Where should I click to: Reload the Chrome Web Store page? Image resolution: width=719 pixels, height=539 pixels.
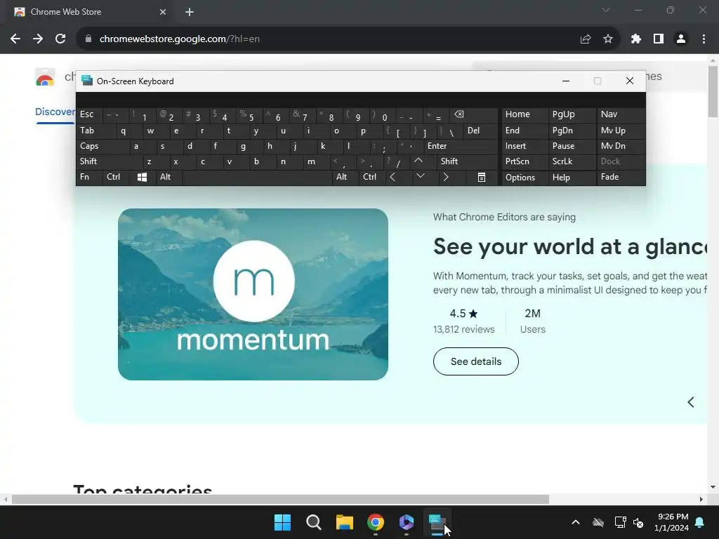pos(60,39)
